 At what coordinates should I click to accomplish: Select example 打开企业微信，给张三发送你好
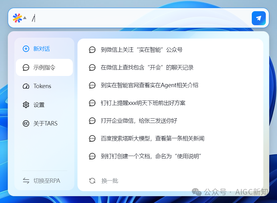click(139, 121)
